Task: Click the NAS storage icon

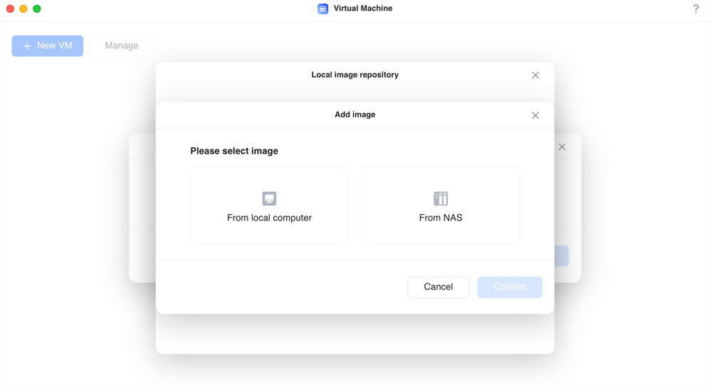Action: [441, 198]
